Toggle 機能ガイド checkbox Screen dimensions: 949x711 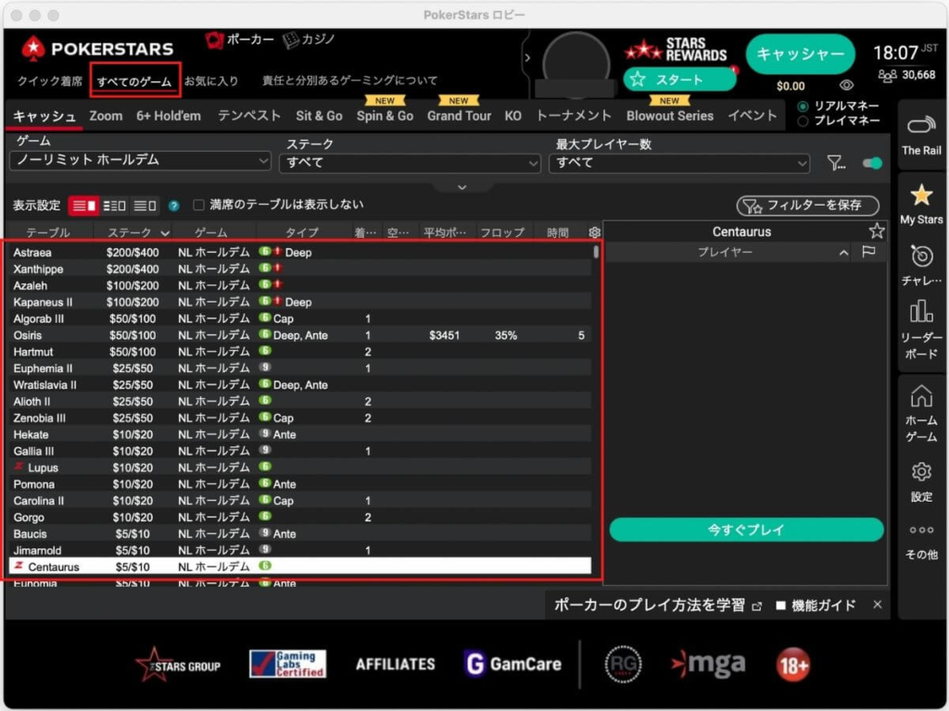[x=780, y=605]
